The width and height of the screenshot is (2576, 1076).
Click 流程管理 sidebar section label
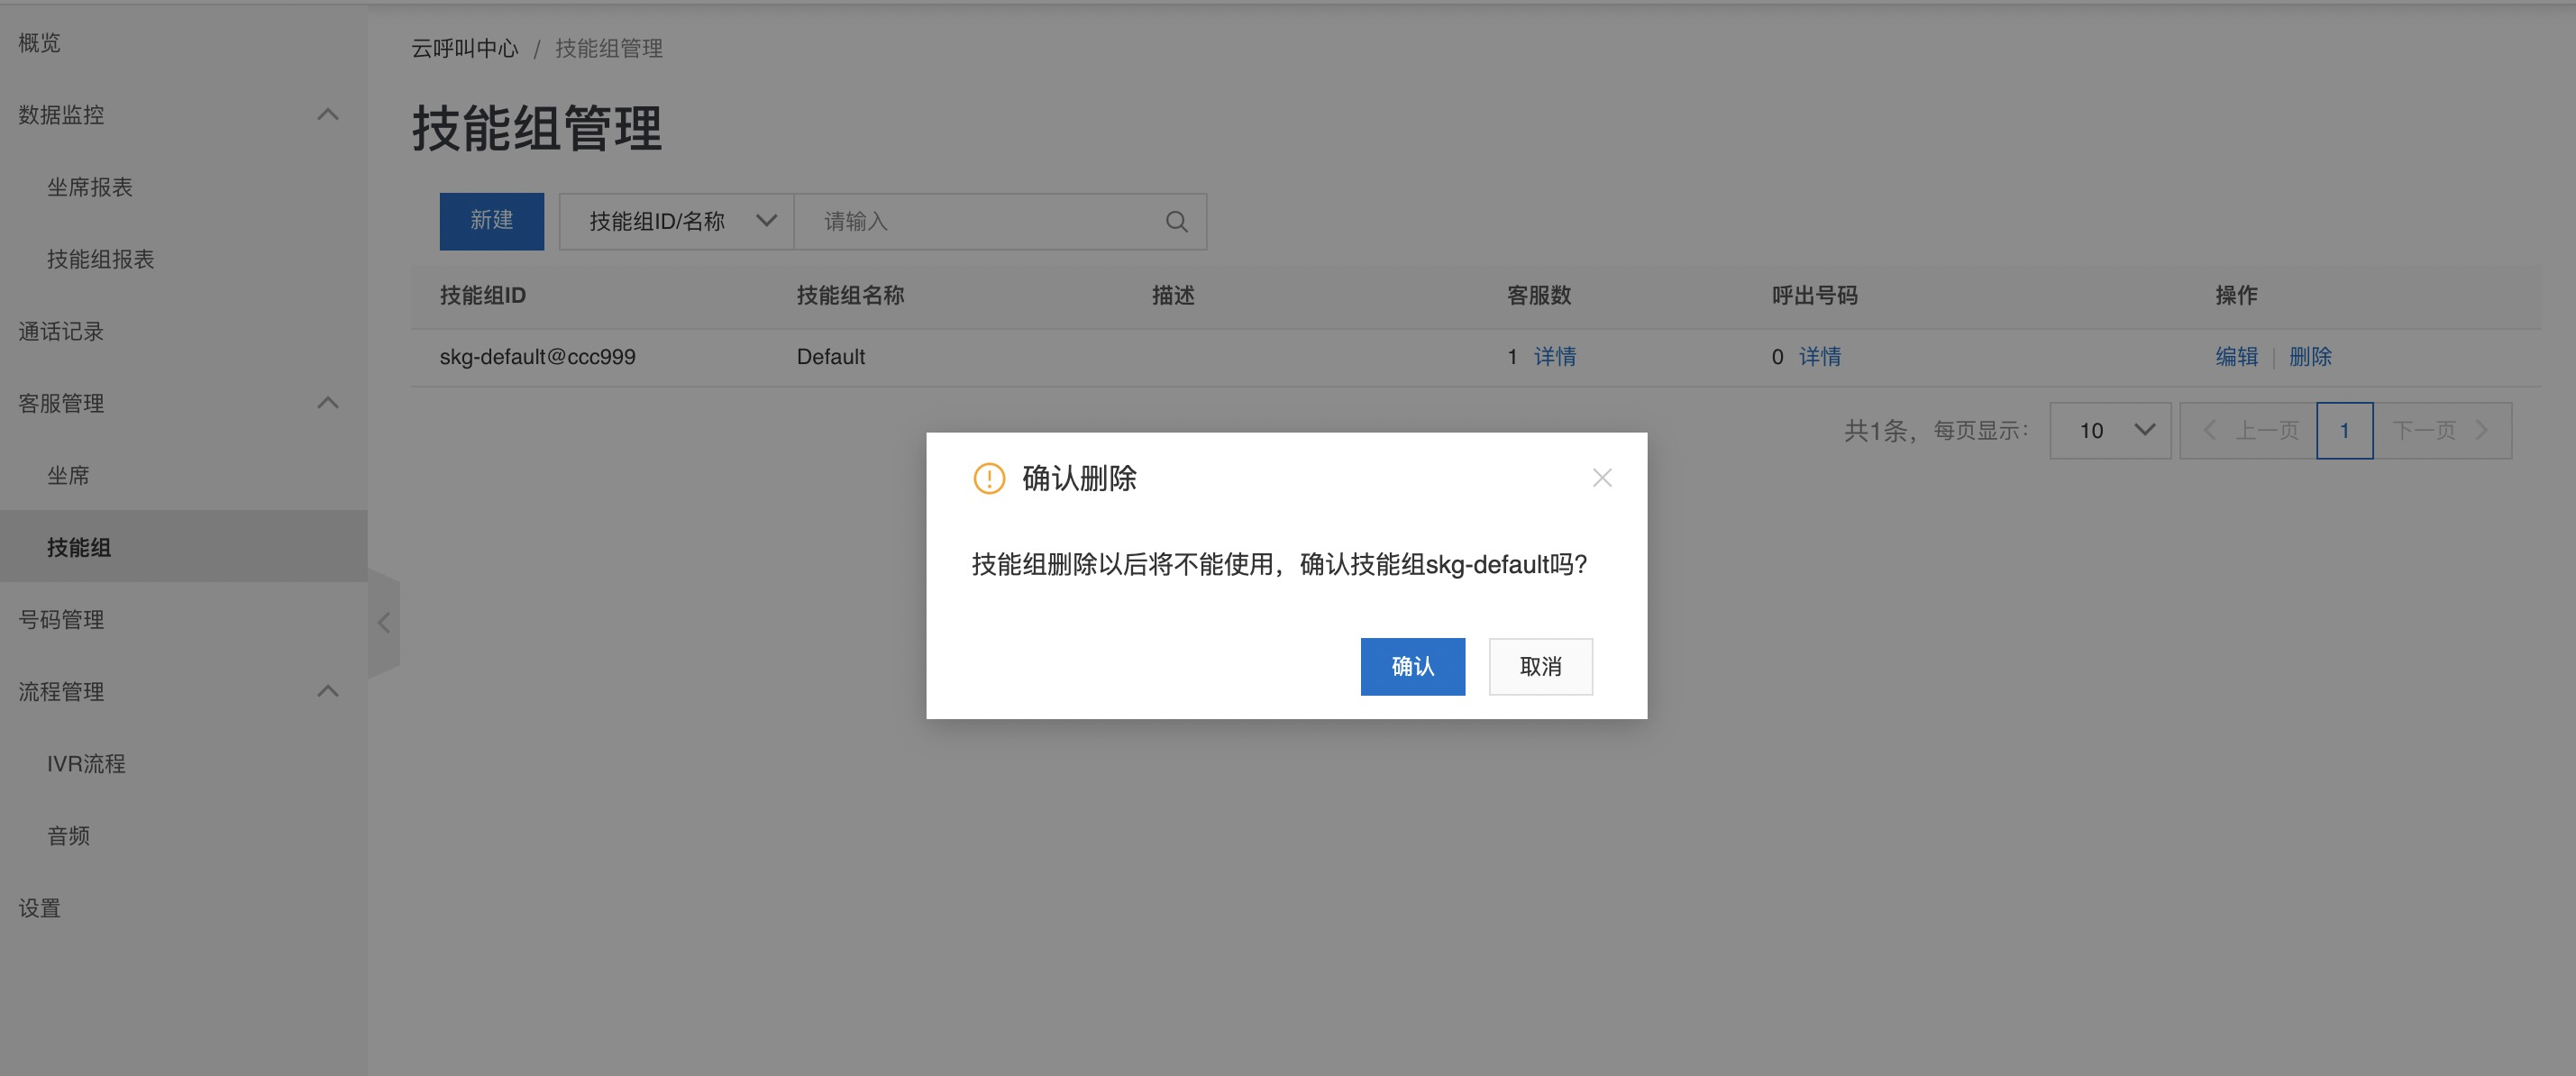(x=61, y=691)
